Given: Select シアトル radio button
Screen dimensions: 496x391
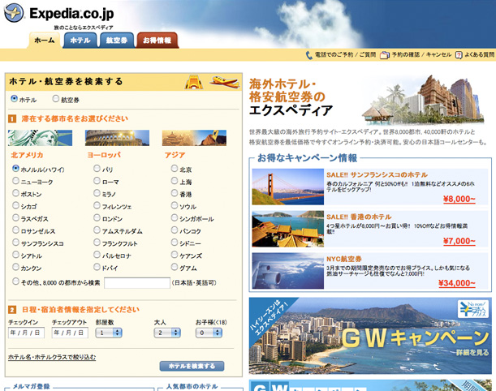Looking at the screenshot, I should 15,255.
